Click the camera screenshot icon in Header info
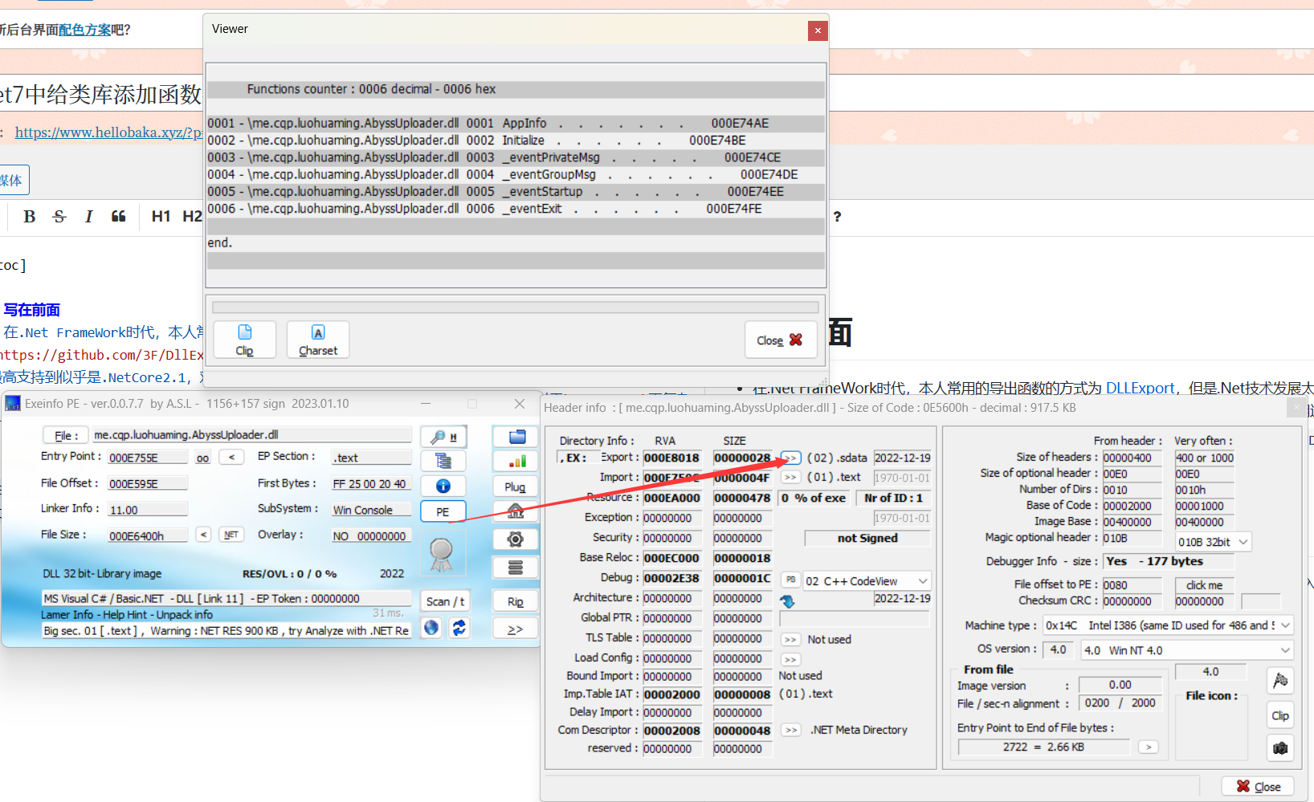This screenshot has height=802, width=1314. (x=1280, y=747)
